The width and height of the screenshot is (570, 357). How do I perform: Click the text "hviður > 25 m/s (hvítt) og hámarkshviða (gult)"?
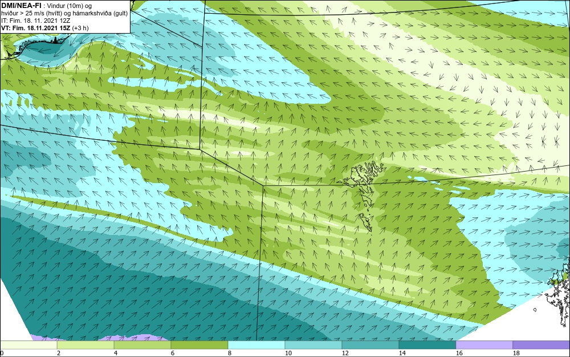[x=64, y=14]
